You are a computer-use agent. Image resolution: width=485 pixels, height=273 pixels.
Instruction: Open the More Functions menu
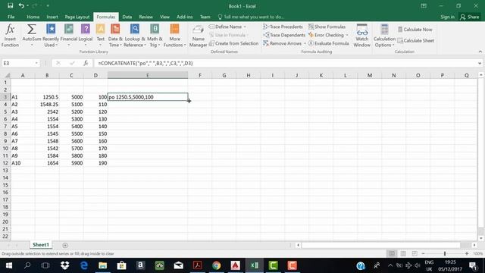click(174, 36)
